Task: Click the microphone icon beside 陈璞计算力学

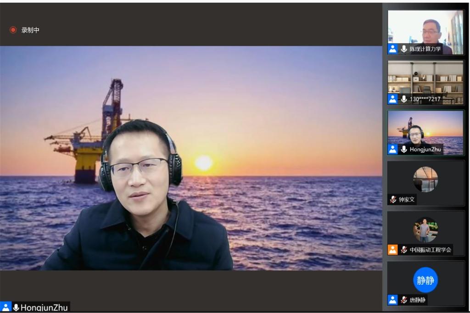Action: click(404, 49)
